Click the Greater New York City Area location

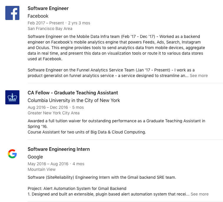tap(54, 113)
